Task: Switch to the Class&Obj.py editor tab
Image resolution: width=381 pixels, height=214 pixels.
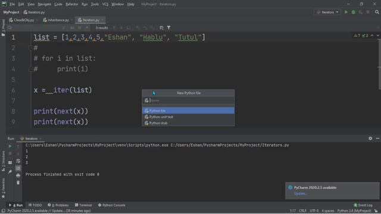Action: click(23, 20)
